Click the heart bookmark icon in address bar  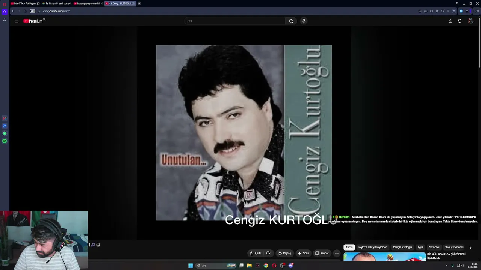(443, 11)
